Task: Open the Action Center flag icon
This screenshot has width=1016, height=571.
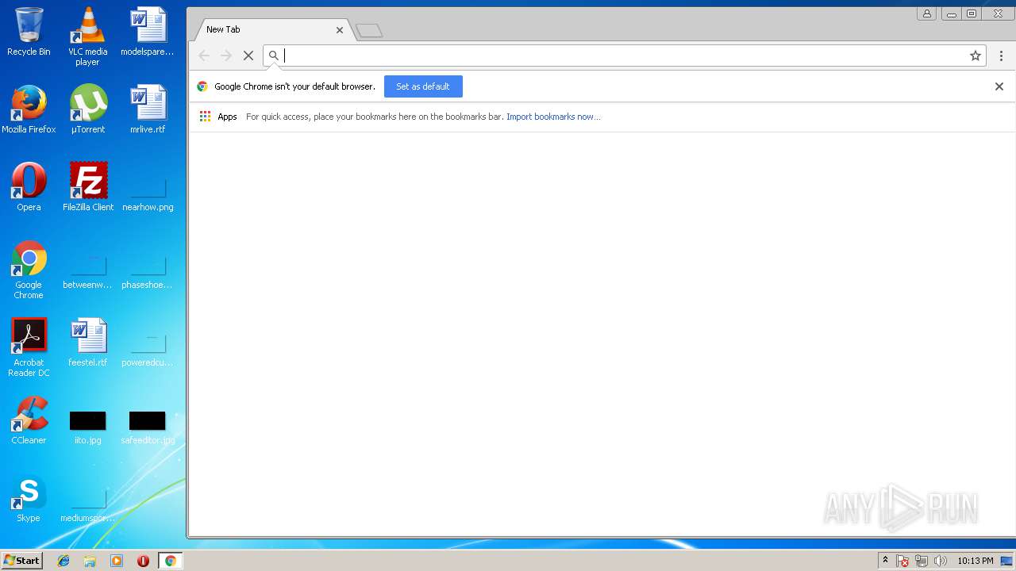Action: [902, 561]
